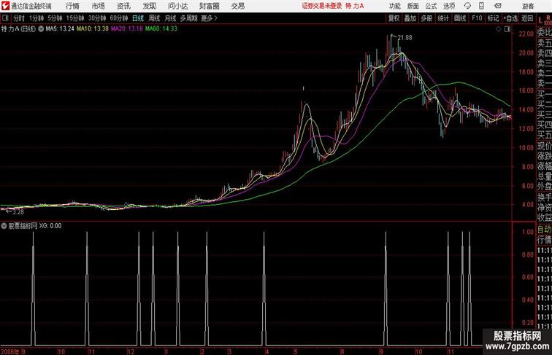Switch to the 30分钟 period tab
552x355 pixels.
point(97,18)
